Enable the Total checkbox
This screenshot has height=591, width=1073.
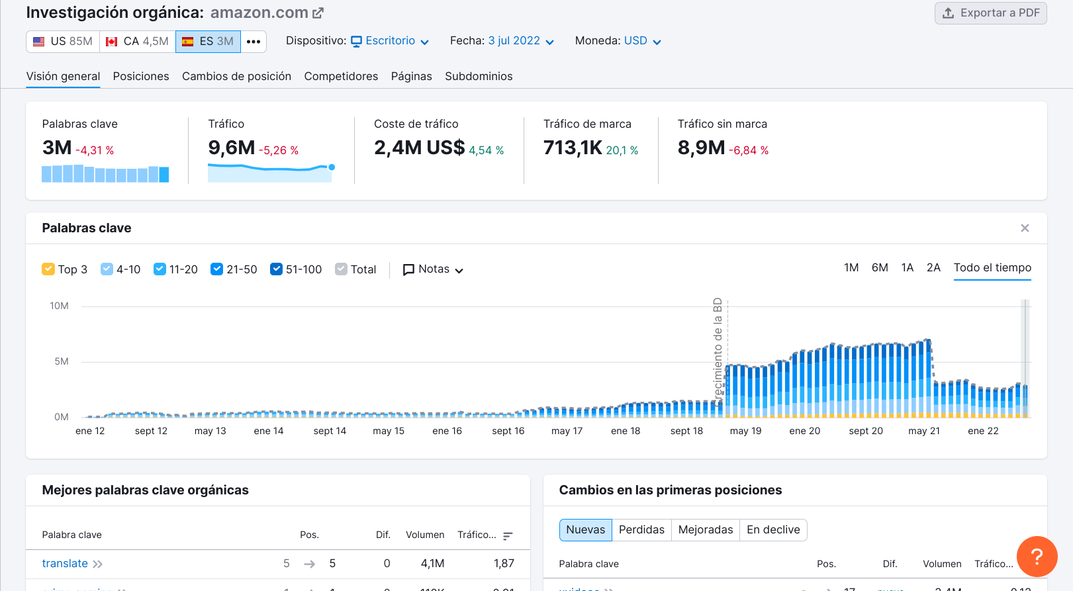click(341, 269)
